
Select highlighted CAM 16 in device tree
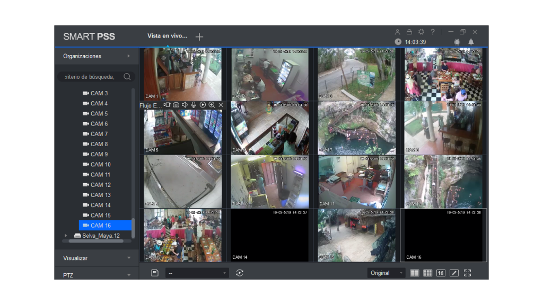(x=105, y=226)
